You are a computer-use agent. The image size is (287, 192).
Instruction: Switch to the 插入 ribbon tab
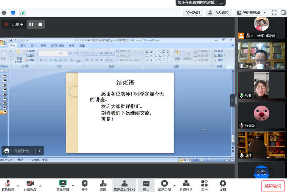23,46
